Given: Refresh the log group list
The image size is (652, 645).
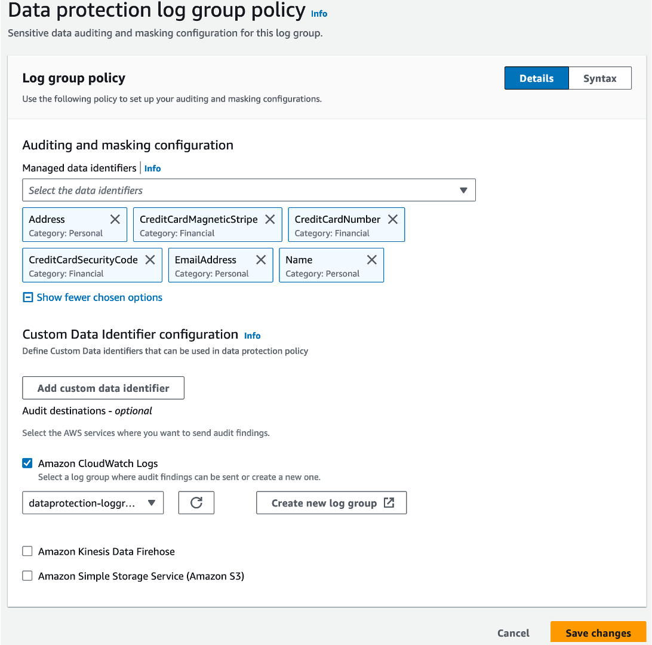Looking at the screenshot, I should coord(196,502).
